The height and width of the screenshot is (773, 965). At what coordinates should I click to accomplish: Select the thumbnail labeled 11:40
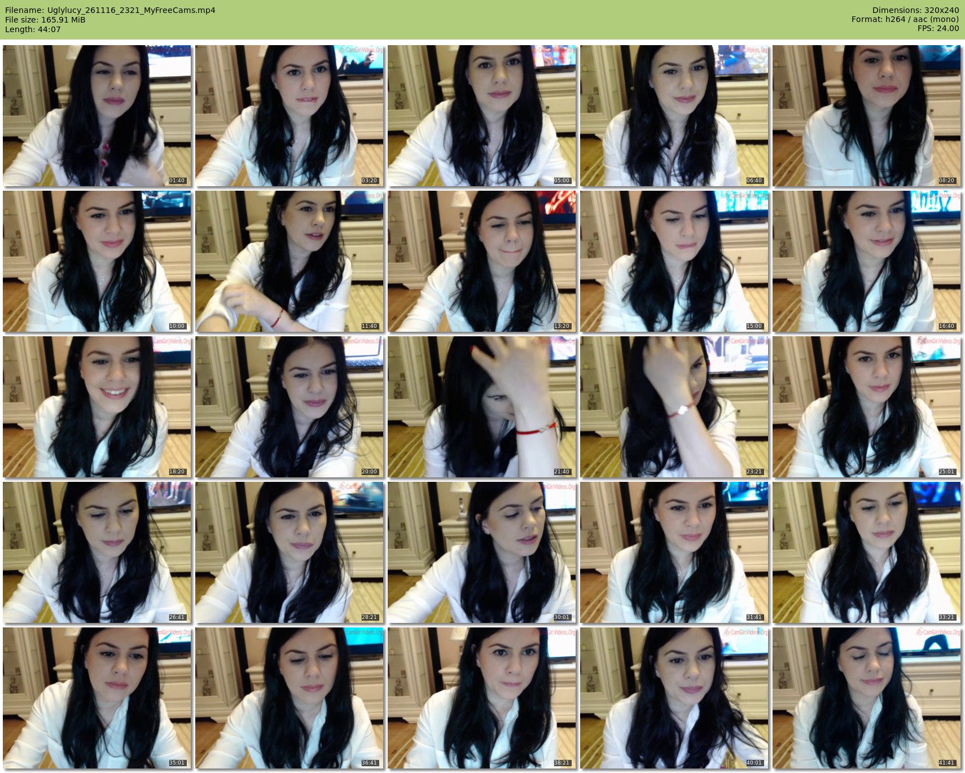click(x=289, y=261)
